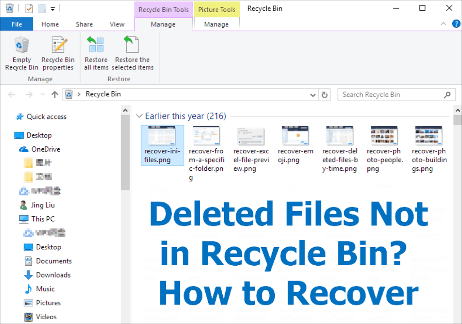The height and width of the screenshot is (324, 462).
Task: Select the Quick access star icon
Action: point(19,117)
